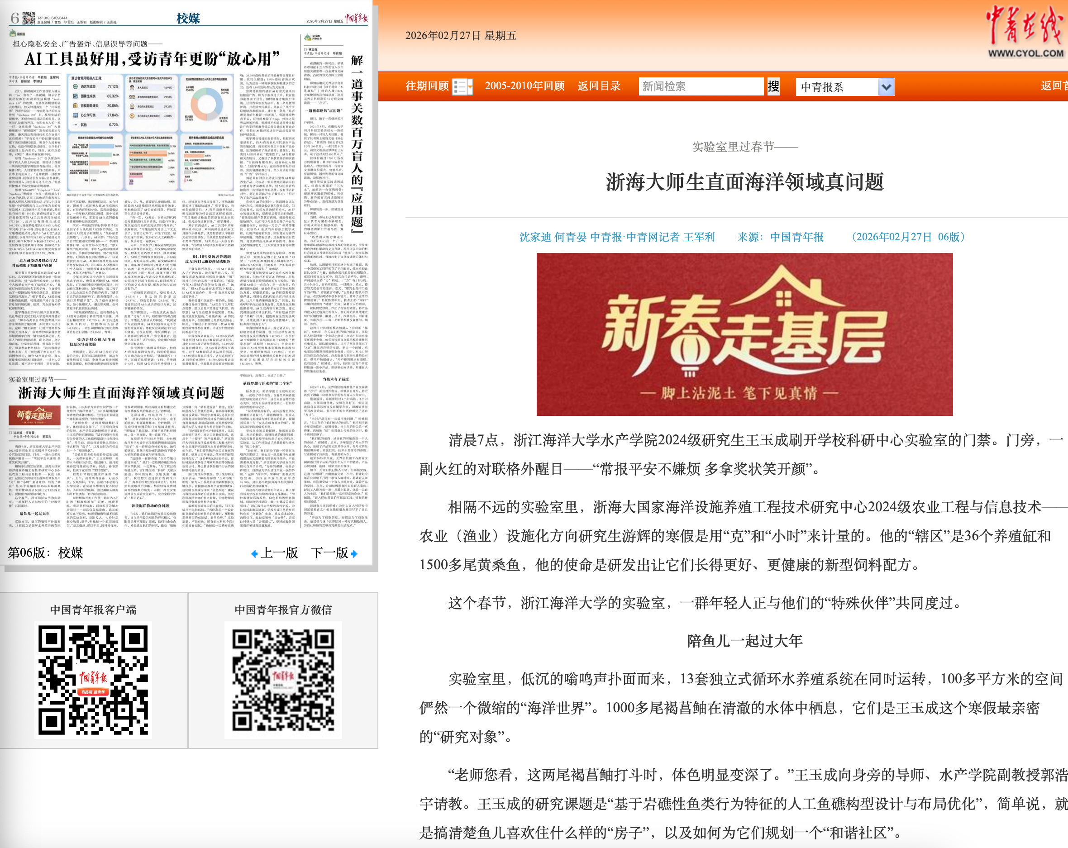1068x848 pixels.
Task: Open the 中青报系 dropdown
Action: 844,87
